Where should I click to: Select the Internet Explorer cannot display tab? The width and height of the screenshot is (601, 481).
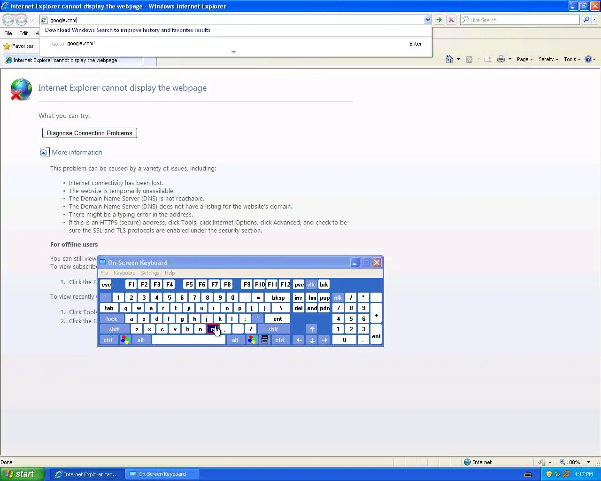(x=72, y=60)
